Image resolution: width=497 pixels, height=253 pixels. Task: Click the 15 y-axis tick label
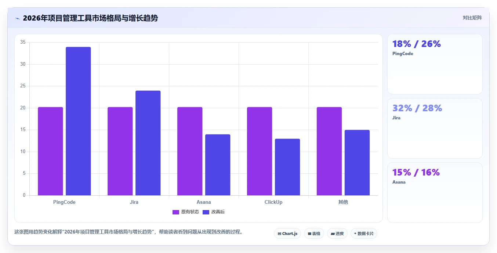coord(23,130)
